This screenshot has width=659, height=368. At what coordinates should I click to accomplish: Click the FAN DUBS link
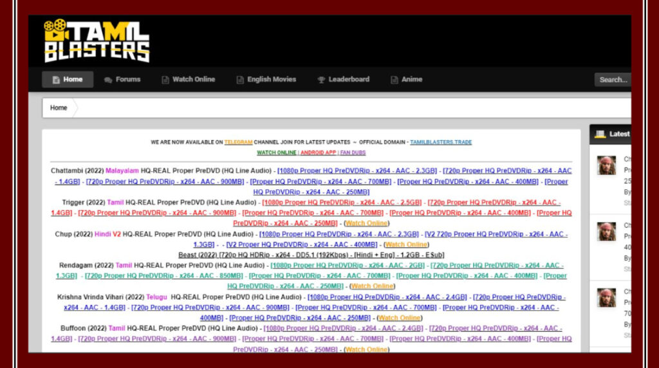[x=353, y=152]
